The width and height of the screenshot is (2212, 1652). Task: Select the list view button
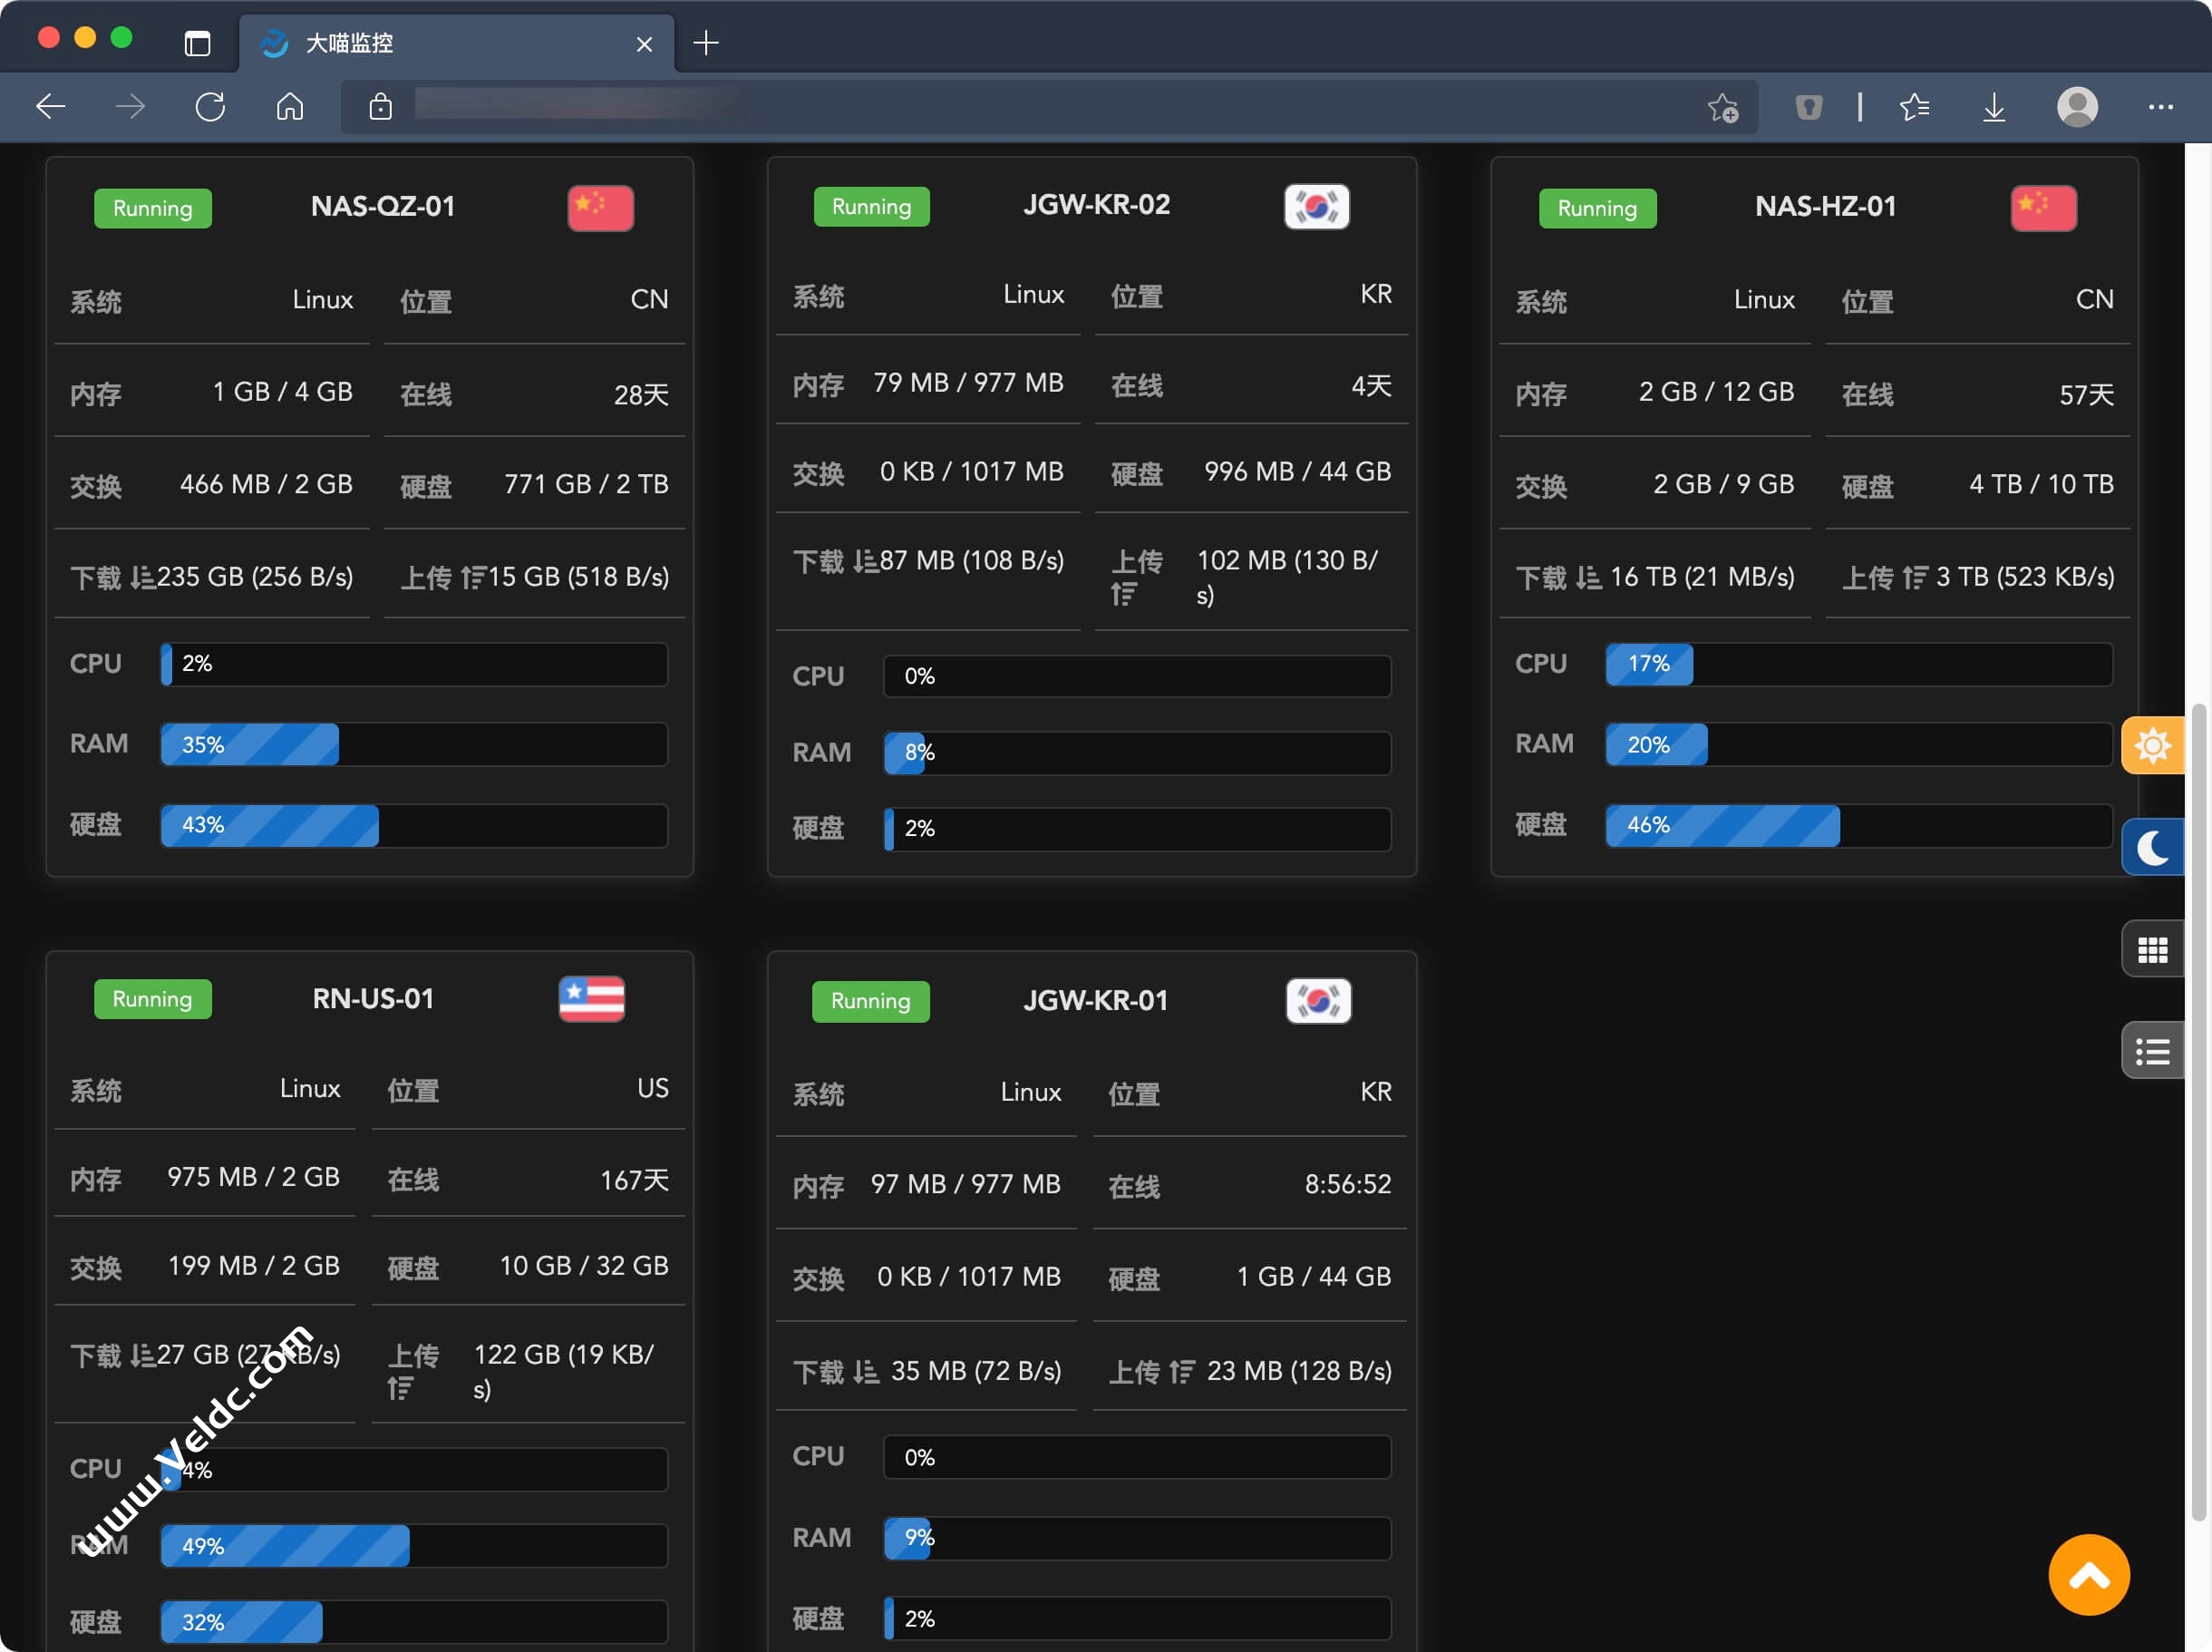(x=2152, y=1051)
